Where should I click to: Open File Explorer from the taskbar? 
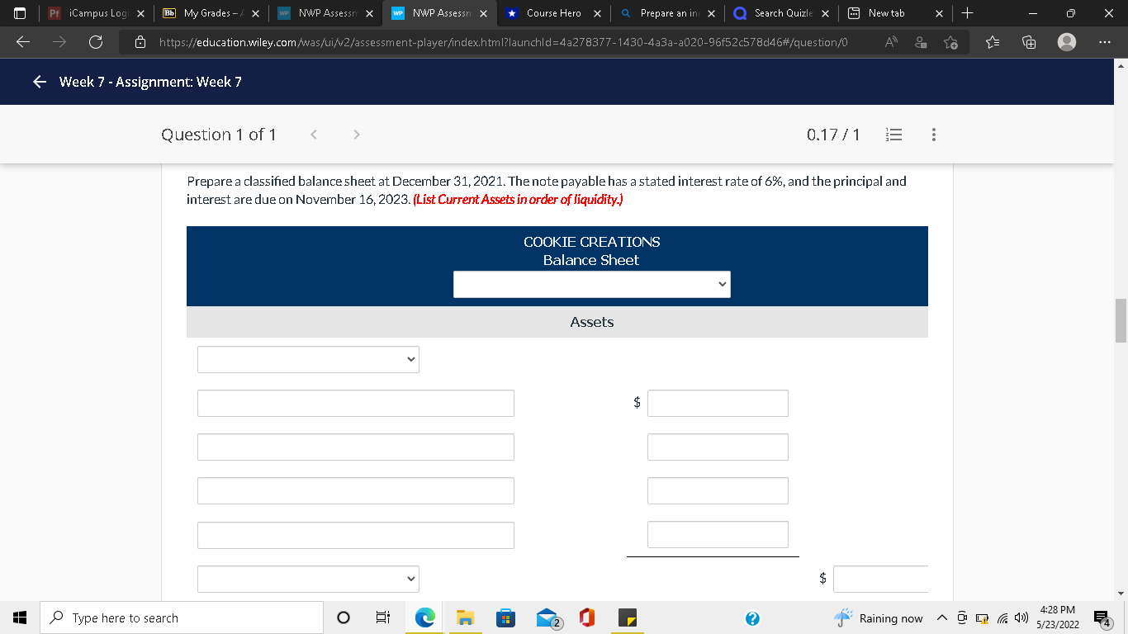point(465,617)
